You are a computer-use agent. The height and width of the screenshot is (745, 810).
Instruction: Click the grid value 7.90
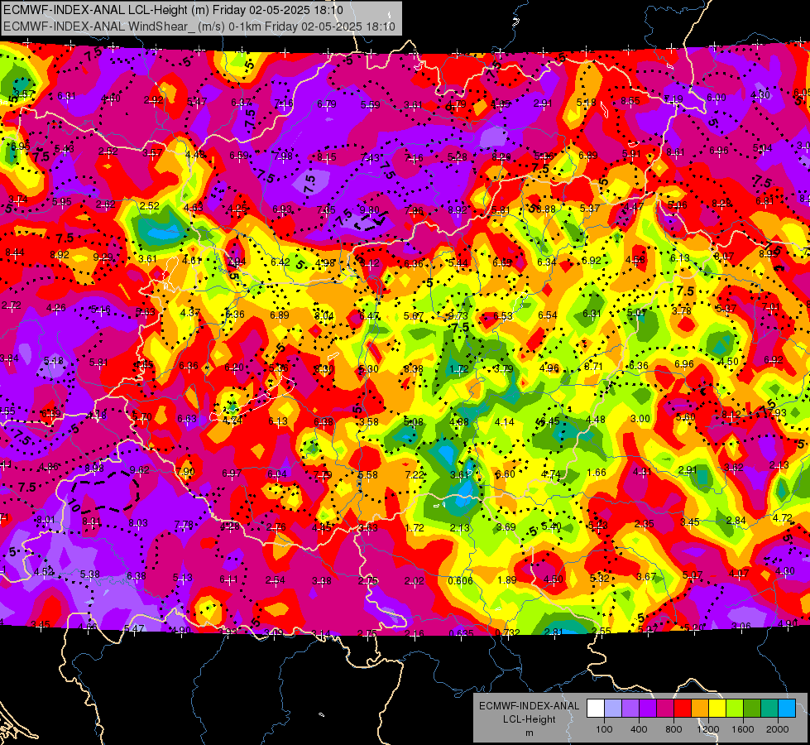tap(185, 472)
